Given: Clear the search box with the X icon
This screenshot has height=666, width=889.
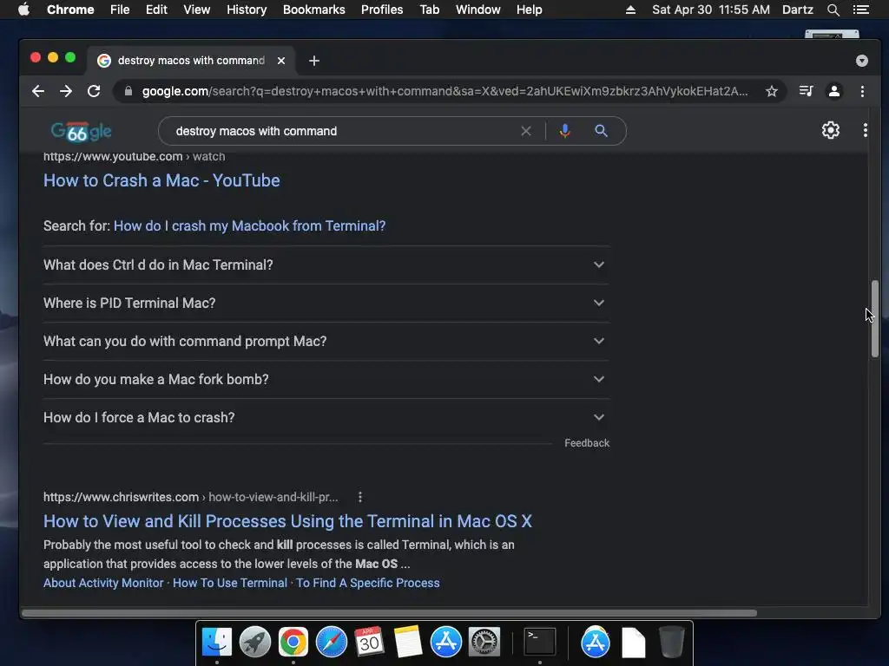Looking at the screenshot, I should point(525,131).
